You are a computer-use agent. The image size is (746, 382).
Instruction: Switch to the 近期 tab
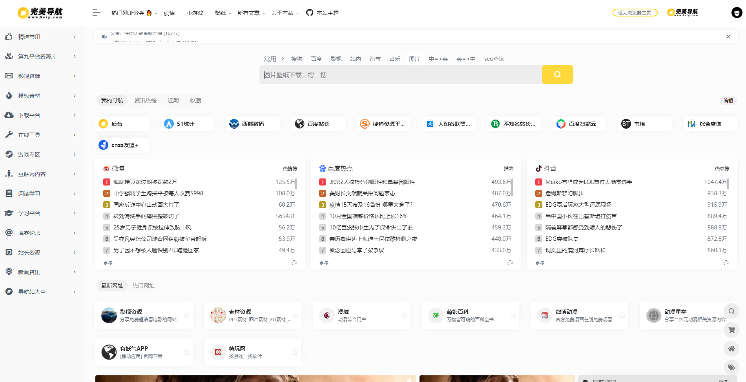(x=173, y=100)
